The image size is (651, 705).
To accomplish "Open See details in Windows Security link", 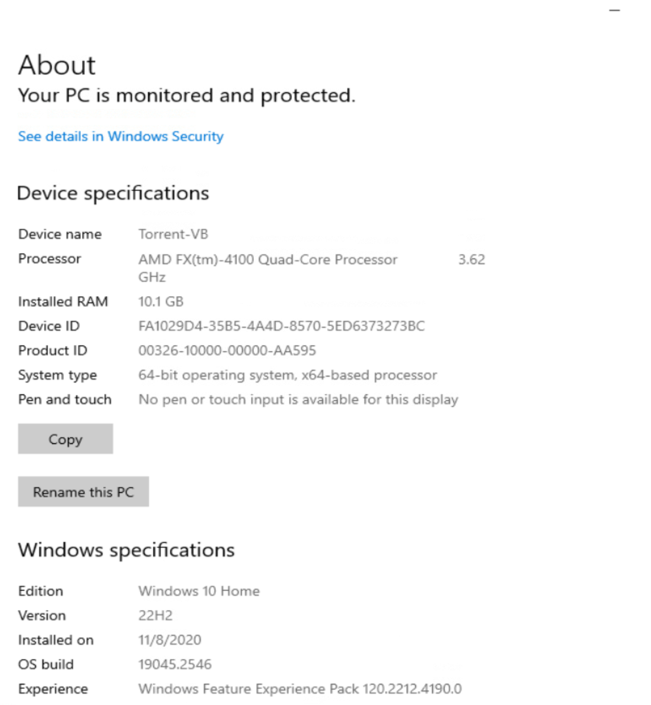I will click(x=121, y=136).
